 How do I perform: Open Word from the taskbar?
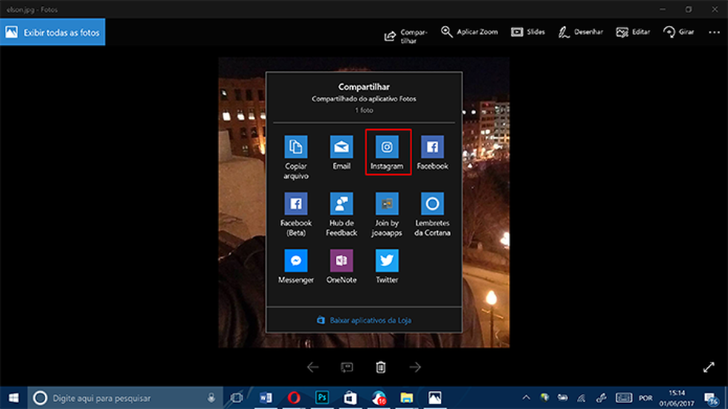(266, 398)
